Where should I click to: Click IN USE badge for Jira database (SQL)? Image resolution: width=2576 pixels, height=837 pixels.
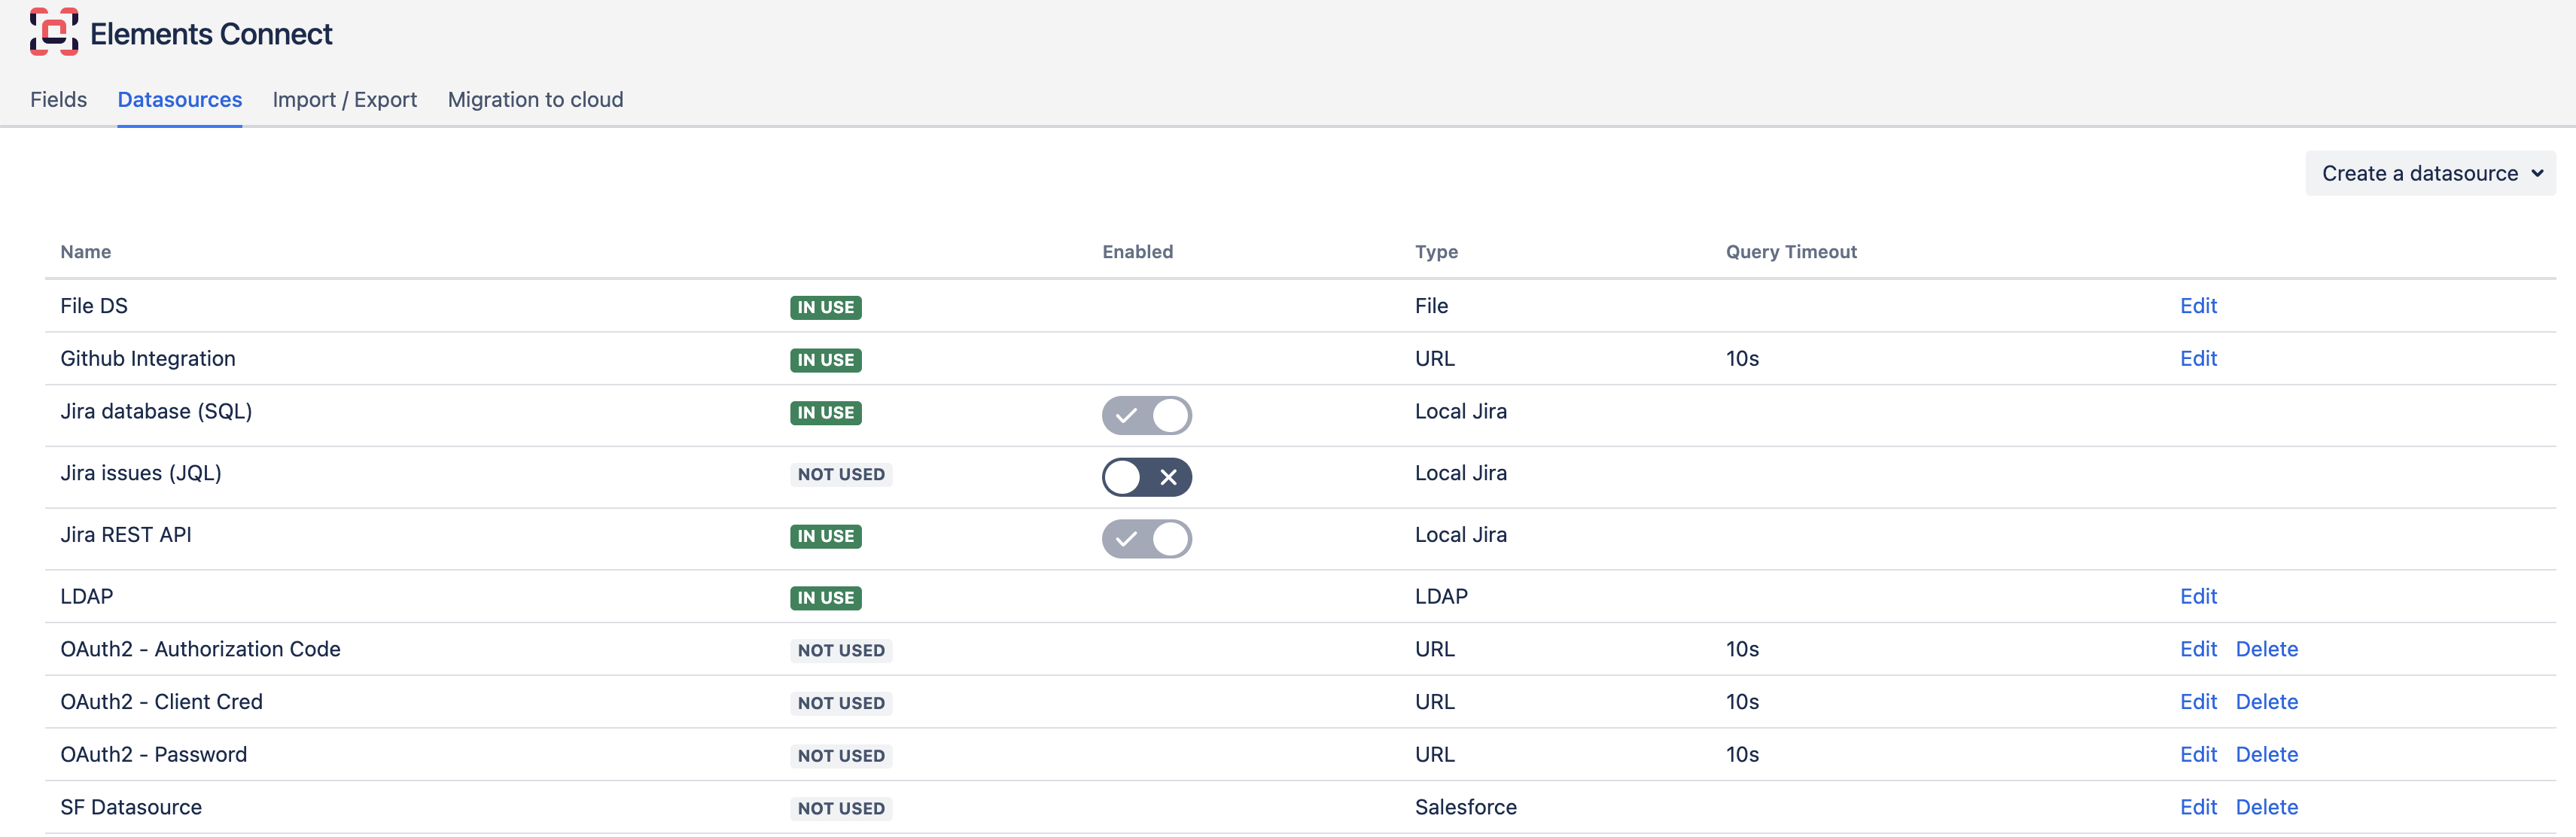pos(826,413)
